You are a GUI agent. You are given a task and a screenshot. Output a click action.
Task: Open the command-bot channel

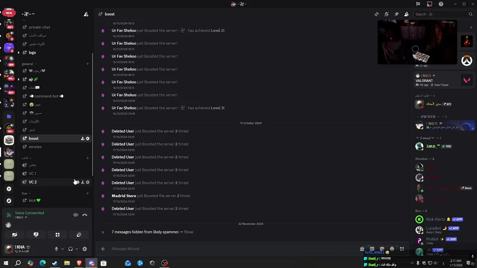(55, 96)
